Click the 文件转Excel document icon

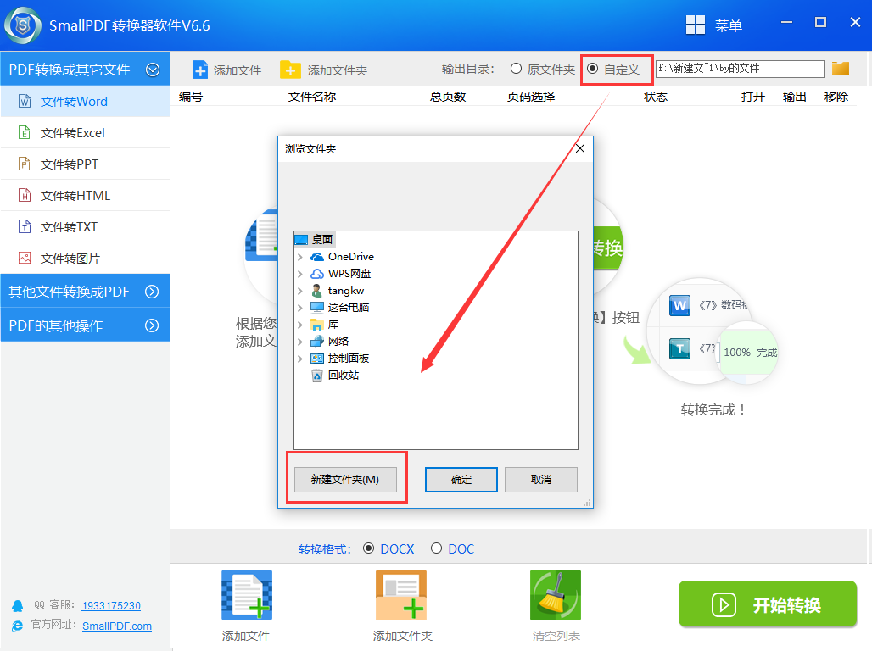tap(25, 132)
